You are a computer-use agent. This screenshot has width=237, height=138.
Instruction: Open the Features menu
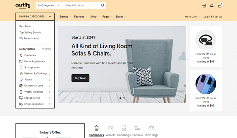pos(81,16)
